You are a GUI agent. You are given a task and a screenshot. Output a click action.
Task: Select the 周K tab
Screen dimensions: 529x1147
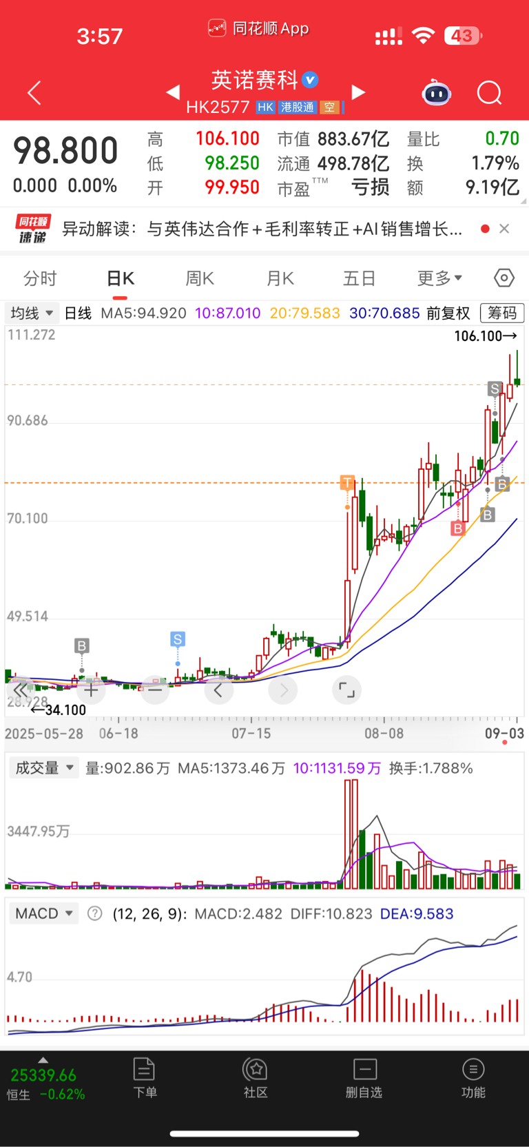pos(200,278)
